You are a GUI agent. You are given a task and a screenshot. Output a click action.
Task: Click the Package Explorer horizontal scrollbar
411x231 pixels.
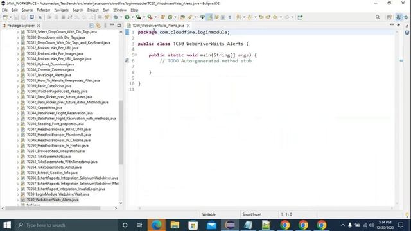[x=53, y=208]
